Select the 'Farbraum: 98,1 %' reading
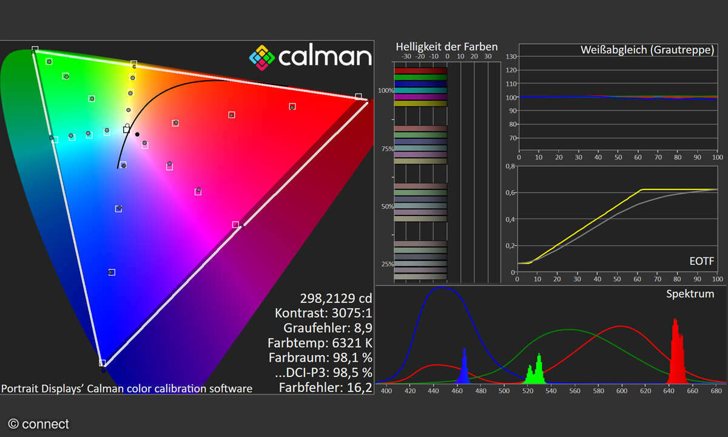The width and height of the screenshot is (728, 437). [320, 357]
